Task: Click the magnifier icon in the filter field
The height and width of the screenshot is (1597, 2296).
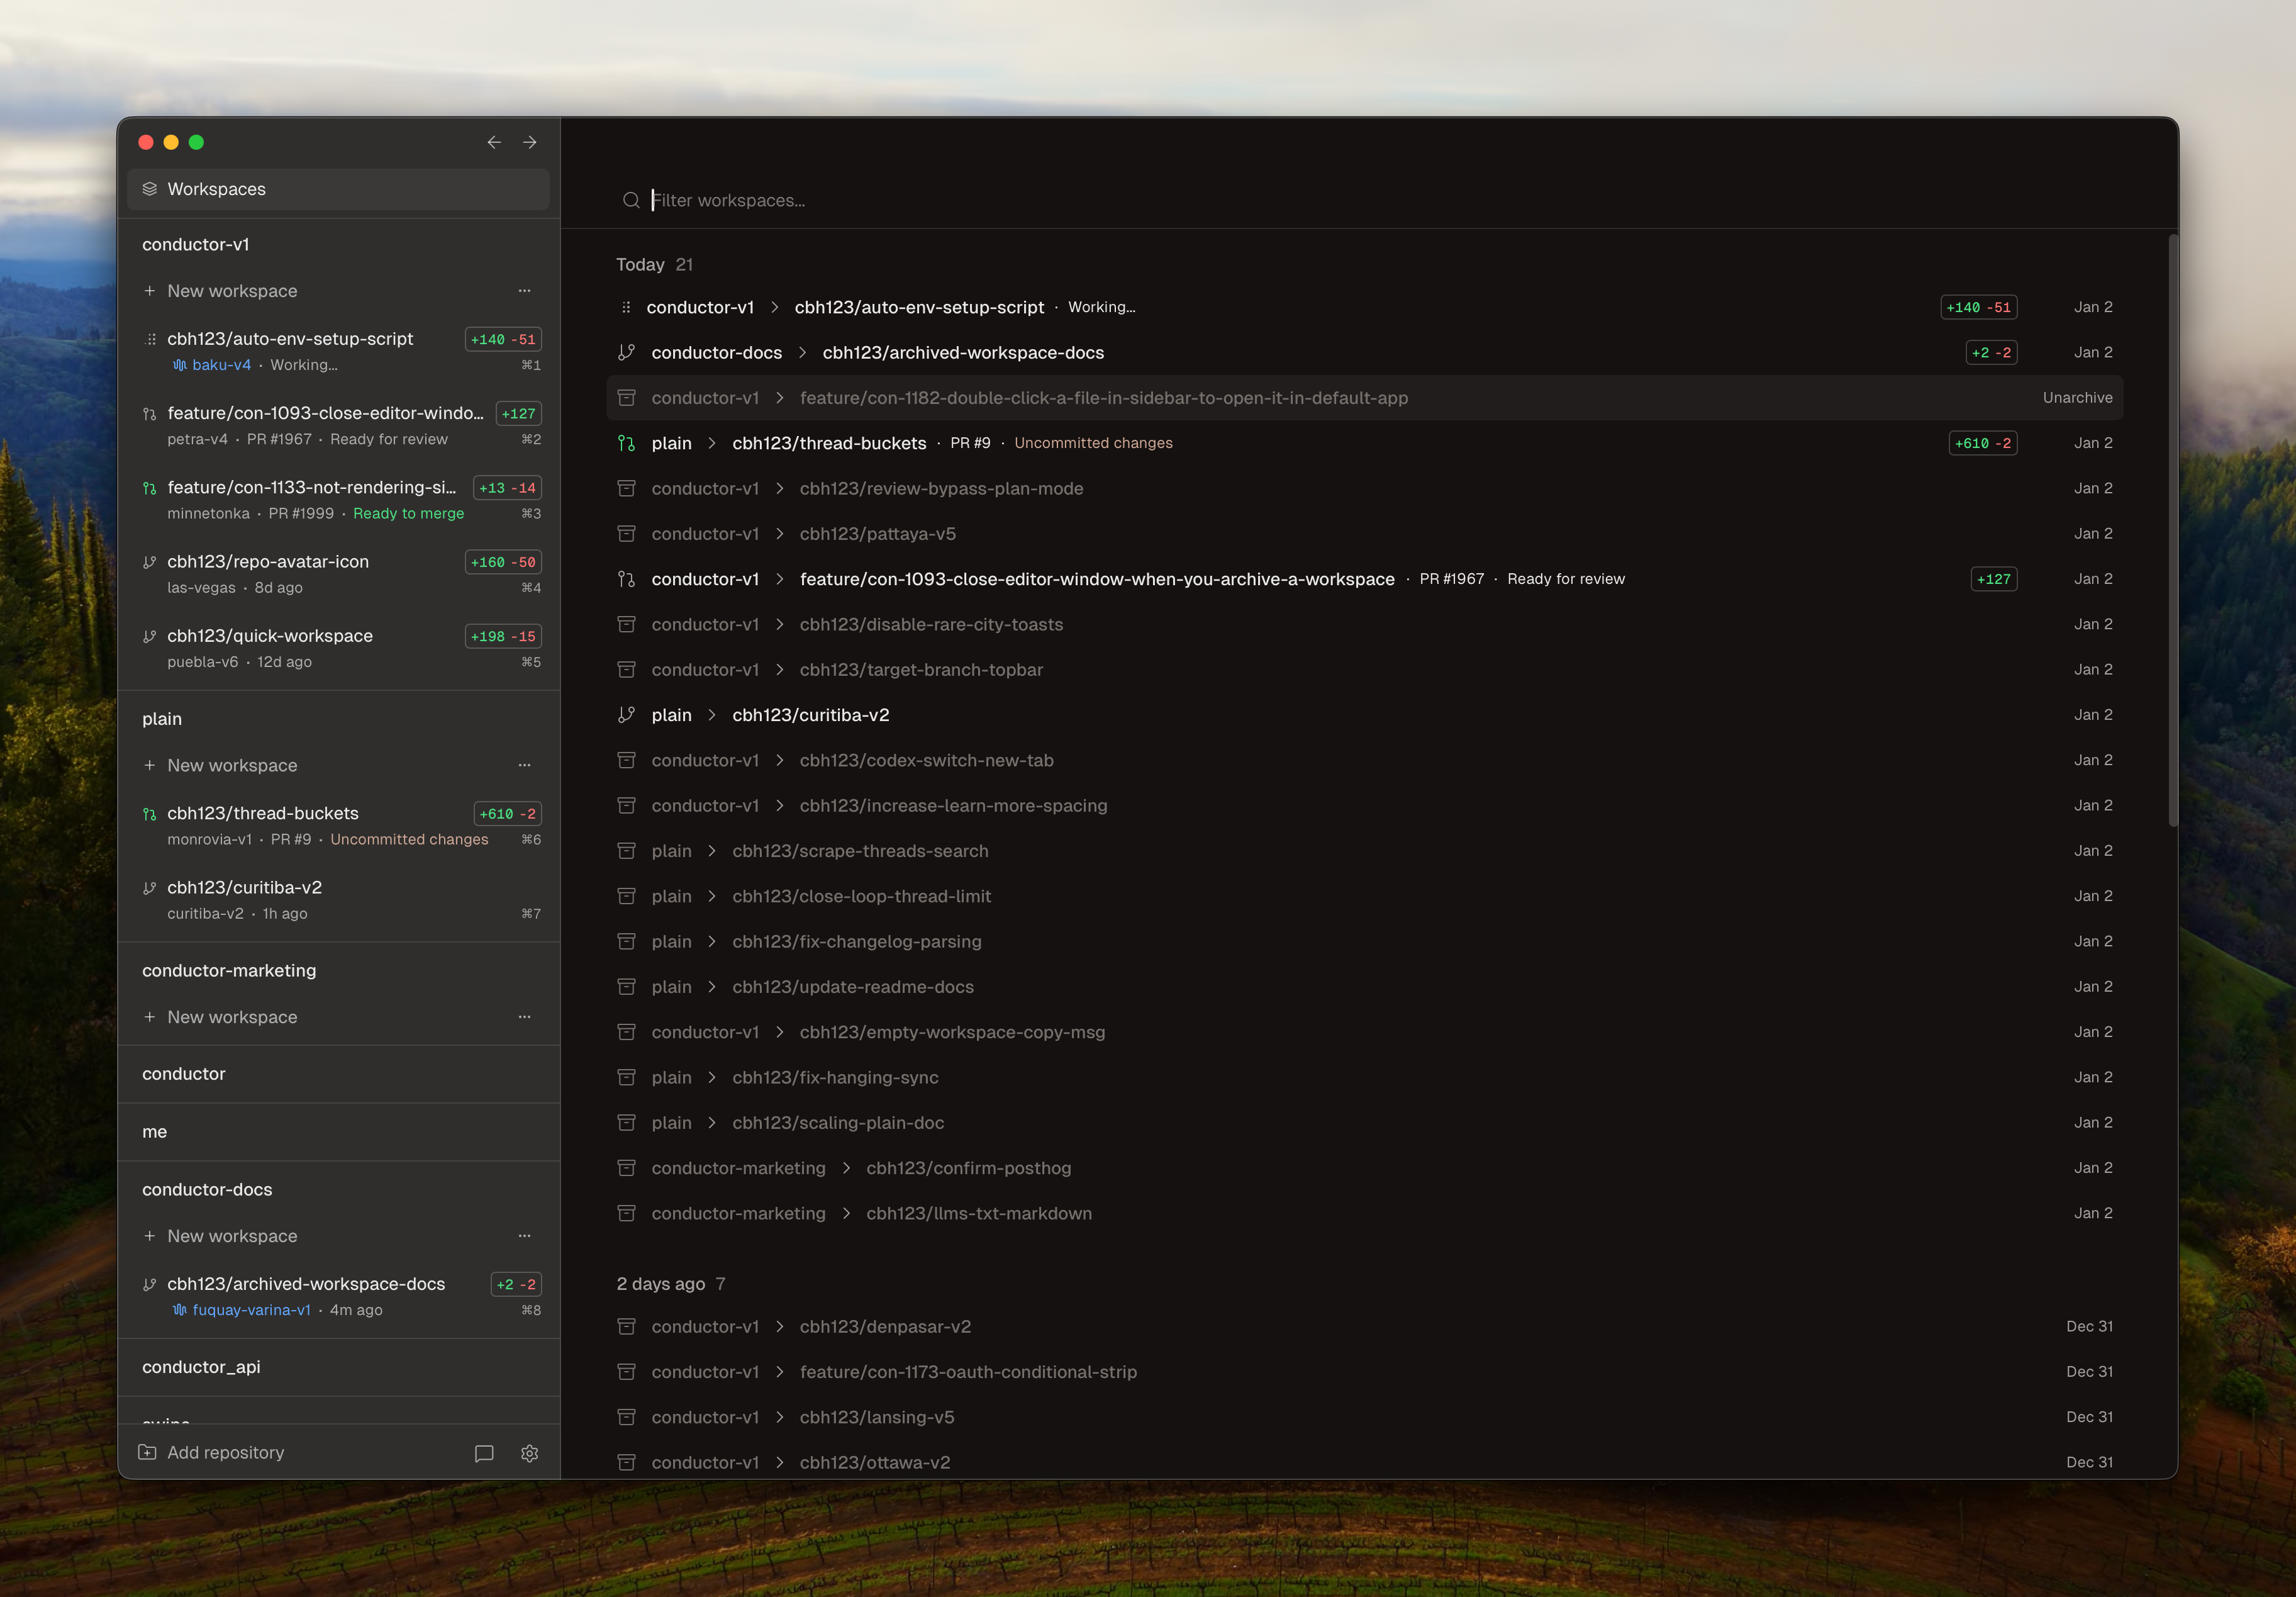Action: 631,200
